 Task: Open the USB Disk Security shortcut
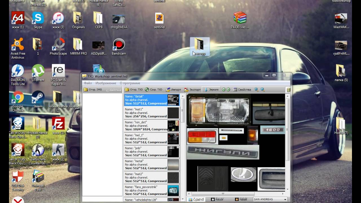click(x=18, y=181)
